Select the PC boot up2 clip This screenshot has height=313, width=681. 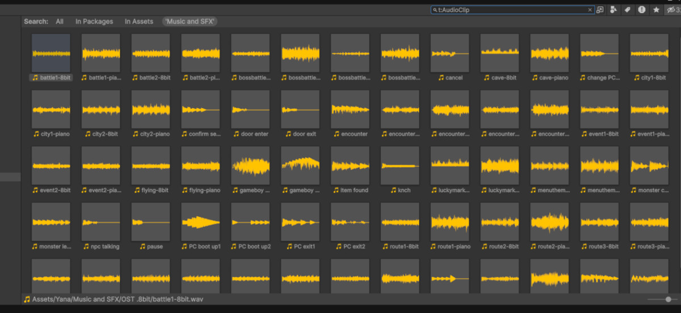[x=250, y=227]
